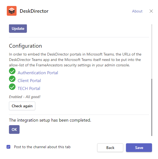Click the Check again button

(x=22, y=106)
